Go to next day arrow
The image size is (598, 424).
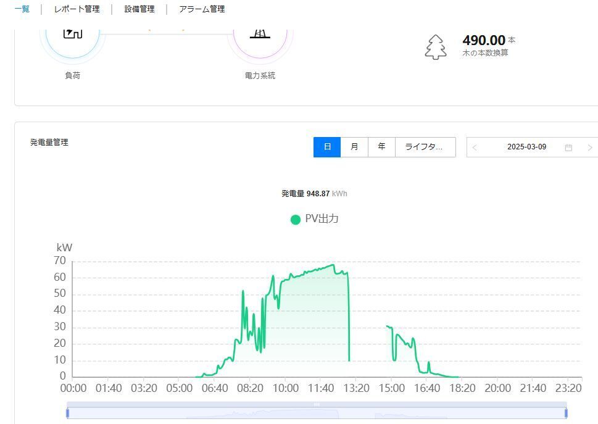[x=590, y=148]
